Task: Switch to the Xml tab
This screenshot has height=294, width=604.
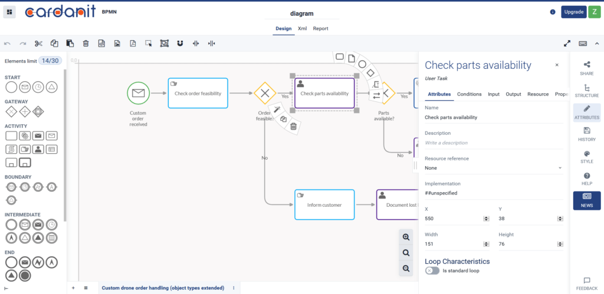Action: pyautogui.click(x=303, y=28)
